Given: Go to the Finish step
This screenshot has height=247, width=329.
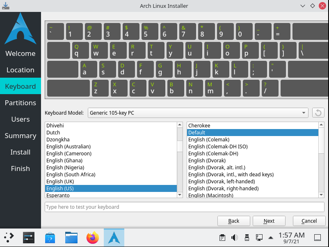Looking at the screenshot, I should (21, 169).
